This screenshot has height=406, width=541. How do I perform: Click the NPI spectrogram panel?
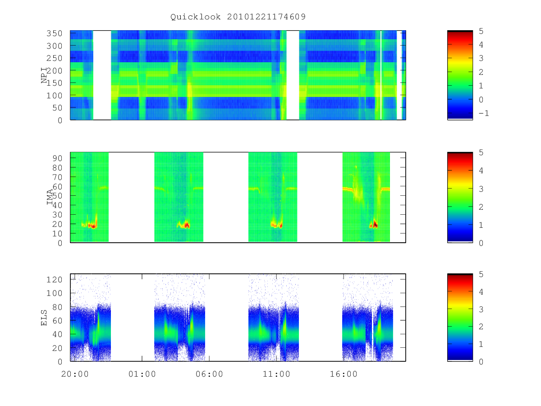pyautogui.click(x=238, y=75)
